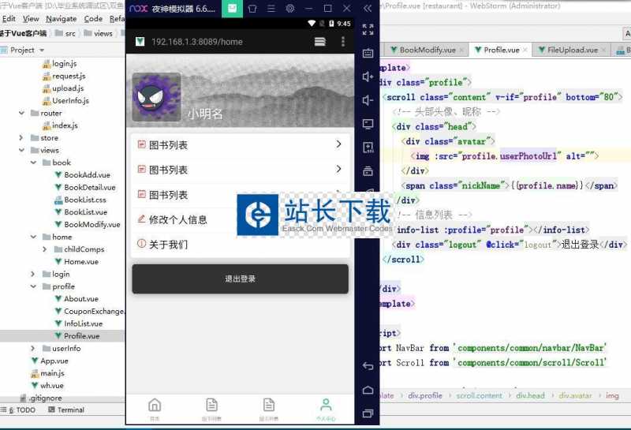Open View menu in WebStorm
Image resolution: width=631 pixels, height=430 pixels.
click(x=31, y=19)
